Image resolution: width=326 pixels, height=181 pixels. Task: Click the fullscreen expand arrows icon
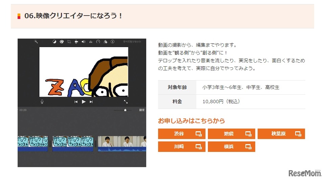[x=126, y=101]
